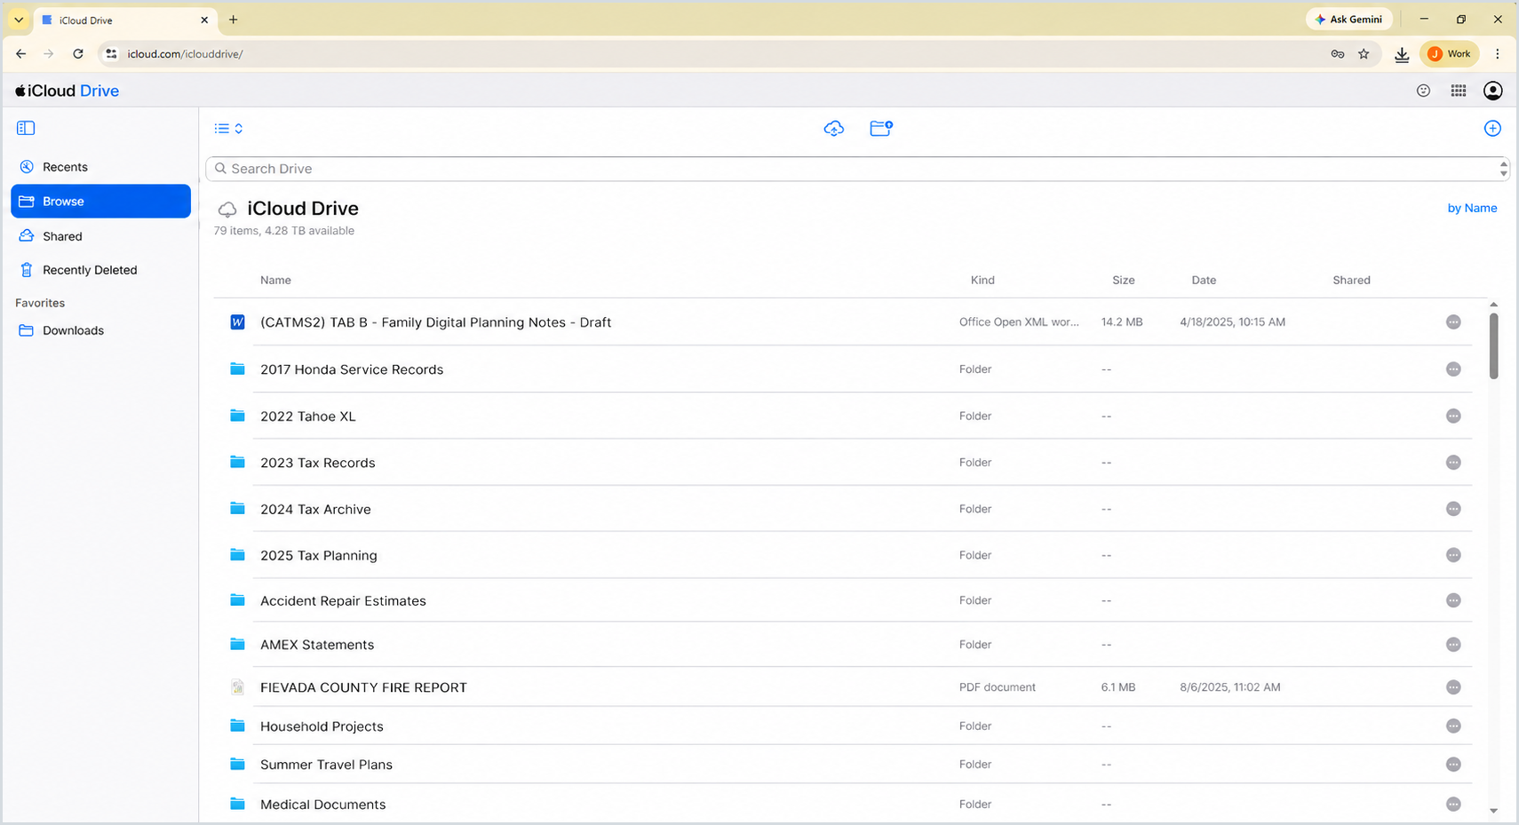The width and height of the screenshot is (1519, 825).
Task: Select the AMEX Statements folder icon
Action: point(237,644)
